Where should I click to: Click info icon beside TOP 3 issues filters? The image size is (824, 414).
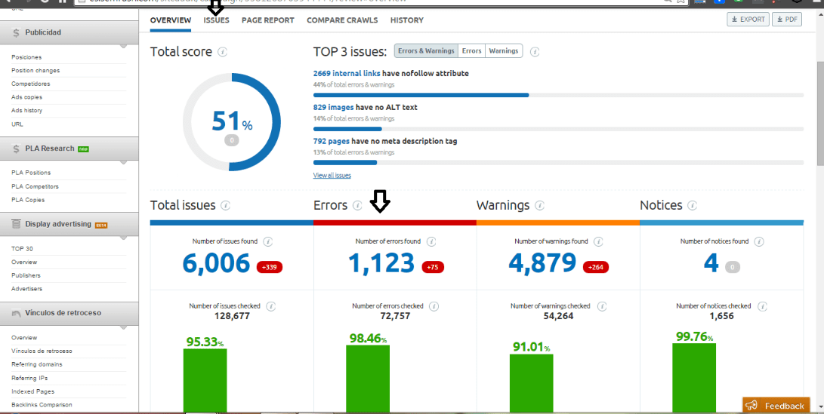click(535, 52)
